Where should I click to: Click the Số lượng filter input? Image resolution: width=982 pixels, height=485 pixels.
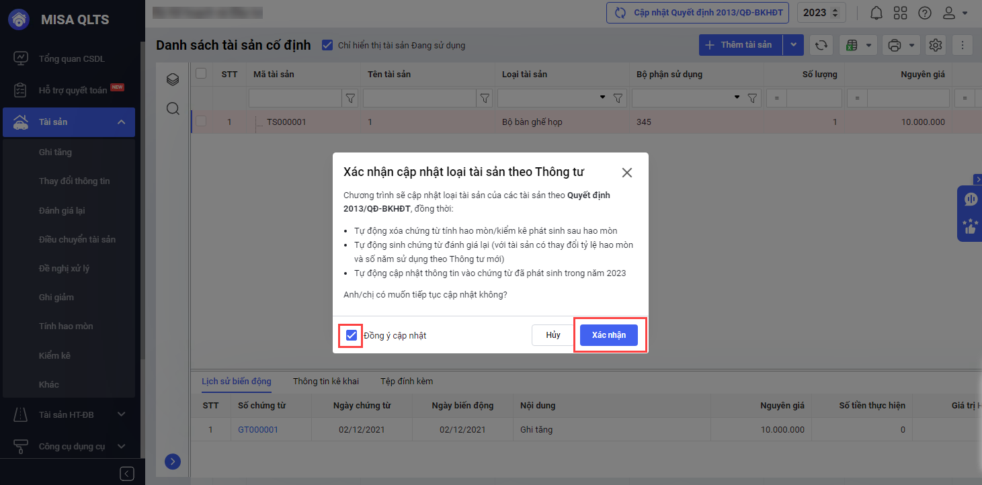(815, 98)
